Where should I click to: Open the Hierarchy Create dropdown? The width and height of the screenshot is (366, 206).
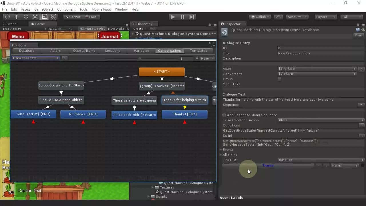click(139, 29)
